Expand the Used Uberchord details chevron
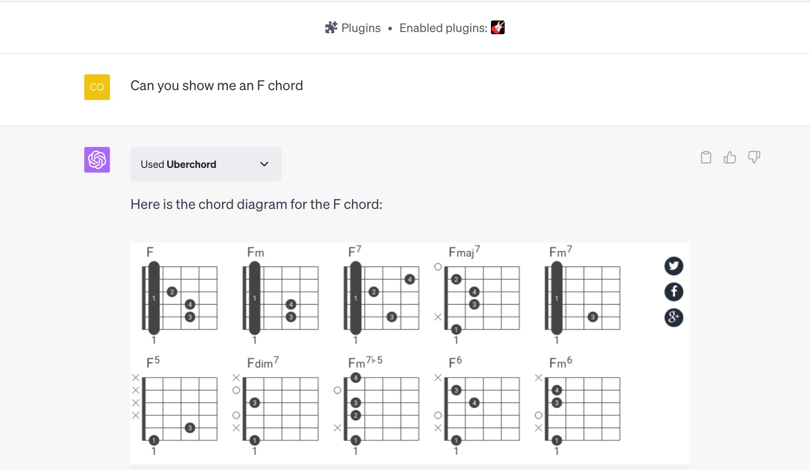 264,164
